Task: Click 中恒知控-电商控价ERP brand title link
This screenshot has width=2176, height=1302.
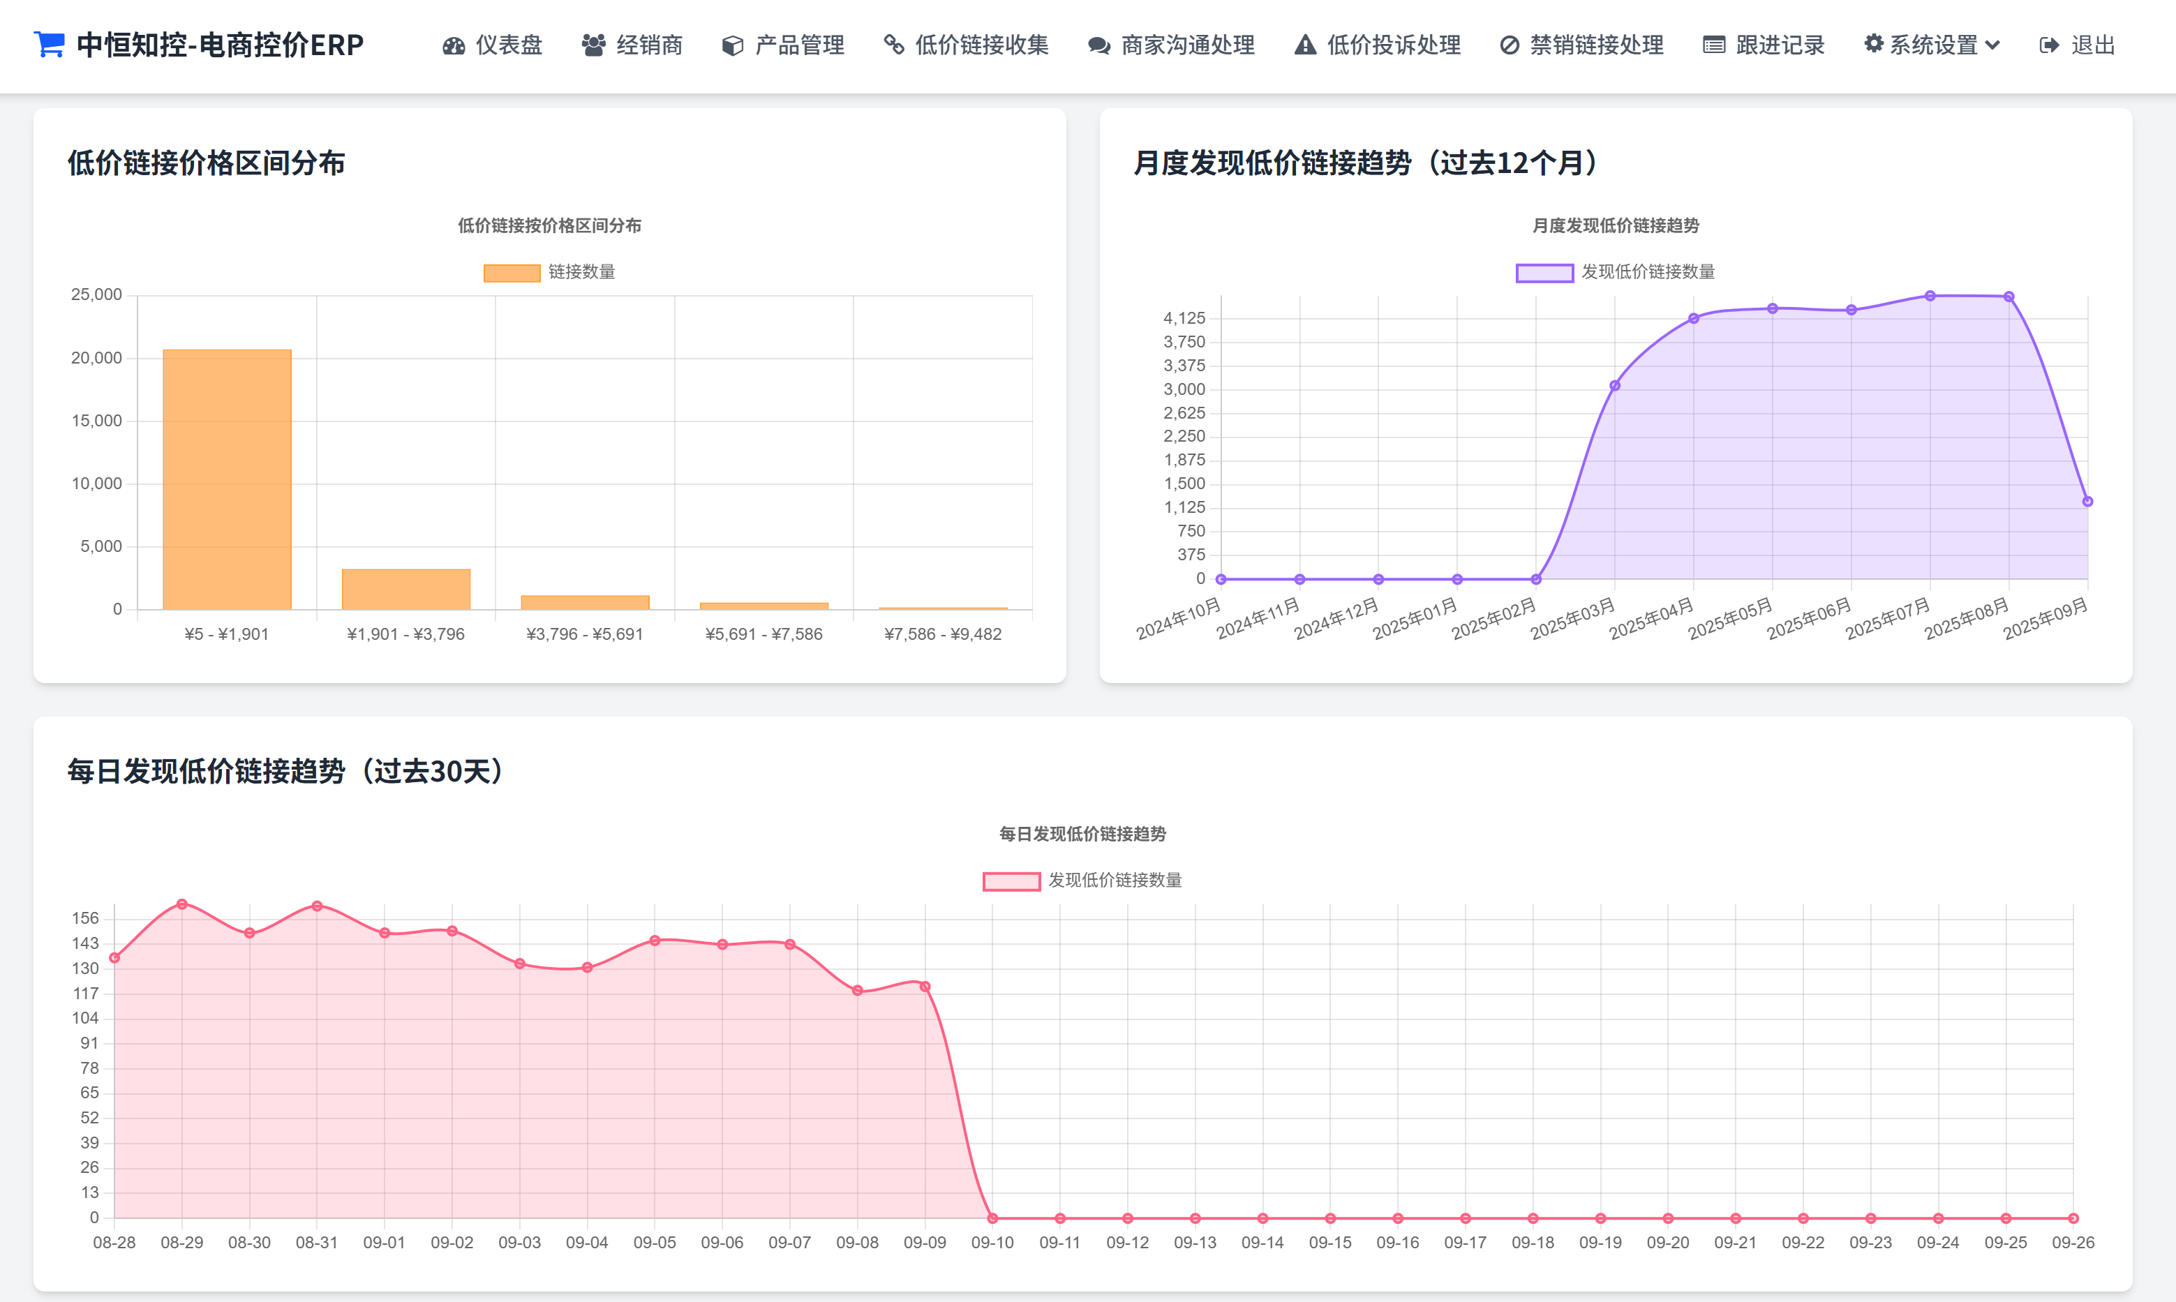Action: [219, 45]
